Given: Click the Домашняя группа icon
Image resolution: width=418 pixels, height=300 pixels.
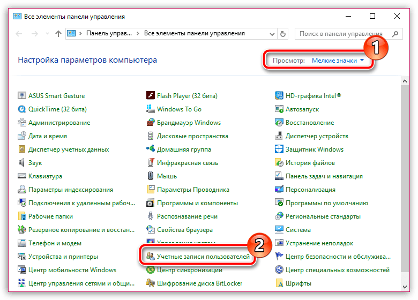Looking at the screenshot, I should click(151, 149).
